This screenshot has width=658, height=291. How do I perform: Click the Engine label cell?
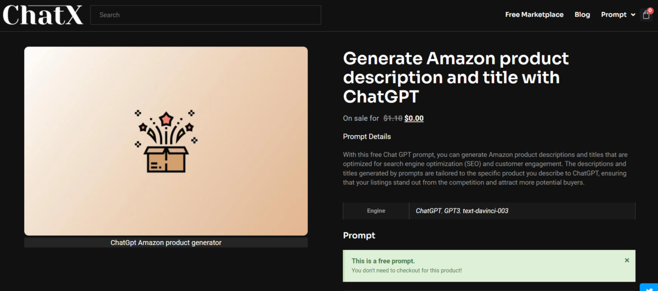click(376, 211)
